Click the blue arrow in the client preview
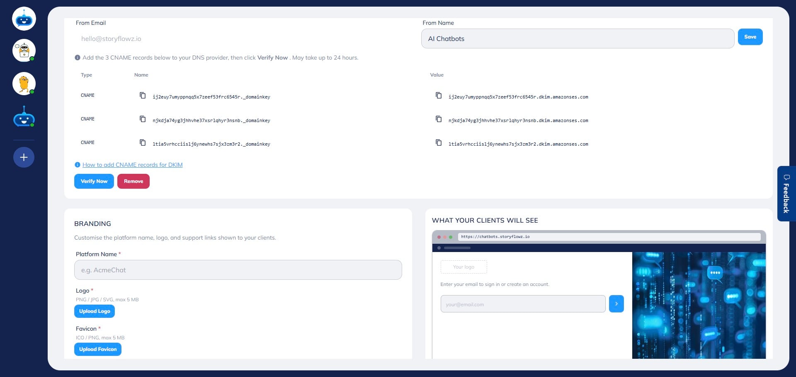Image resolution: width=796 pixels, height=377 pixels. coord(616,303)
